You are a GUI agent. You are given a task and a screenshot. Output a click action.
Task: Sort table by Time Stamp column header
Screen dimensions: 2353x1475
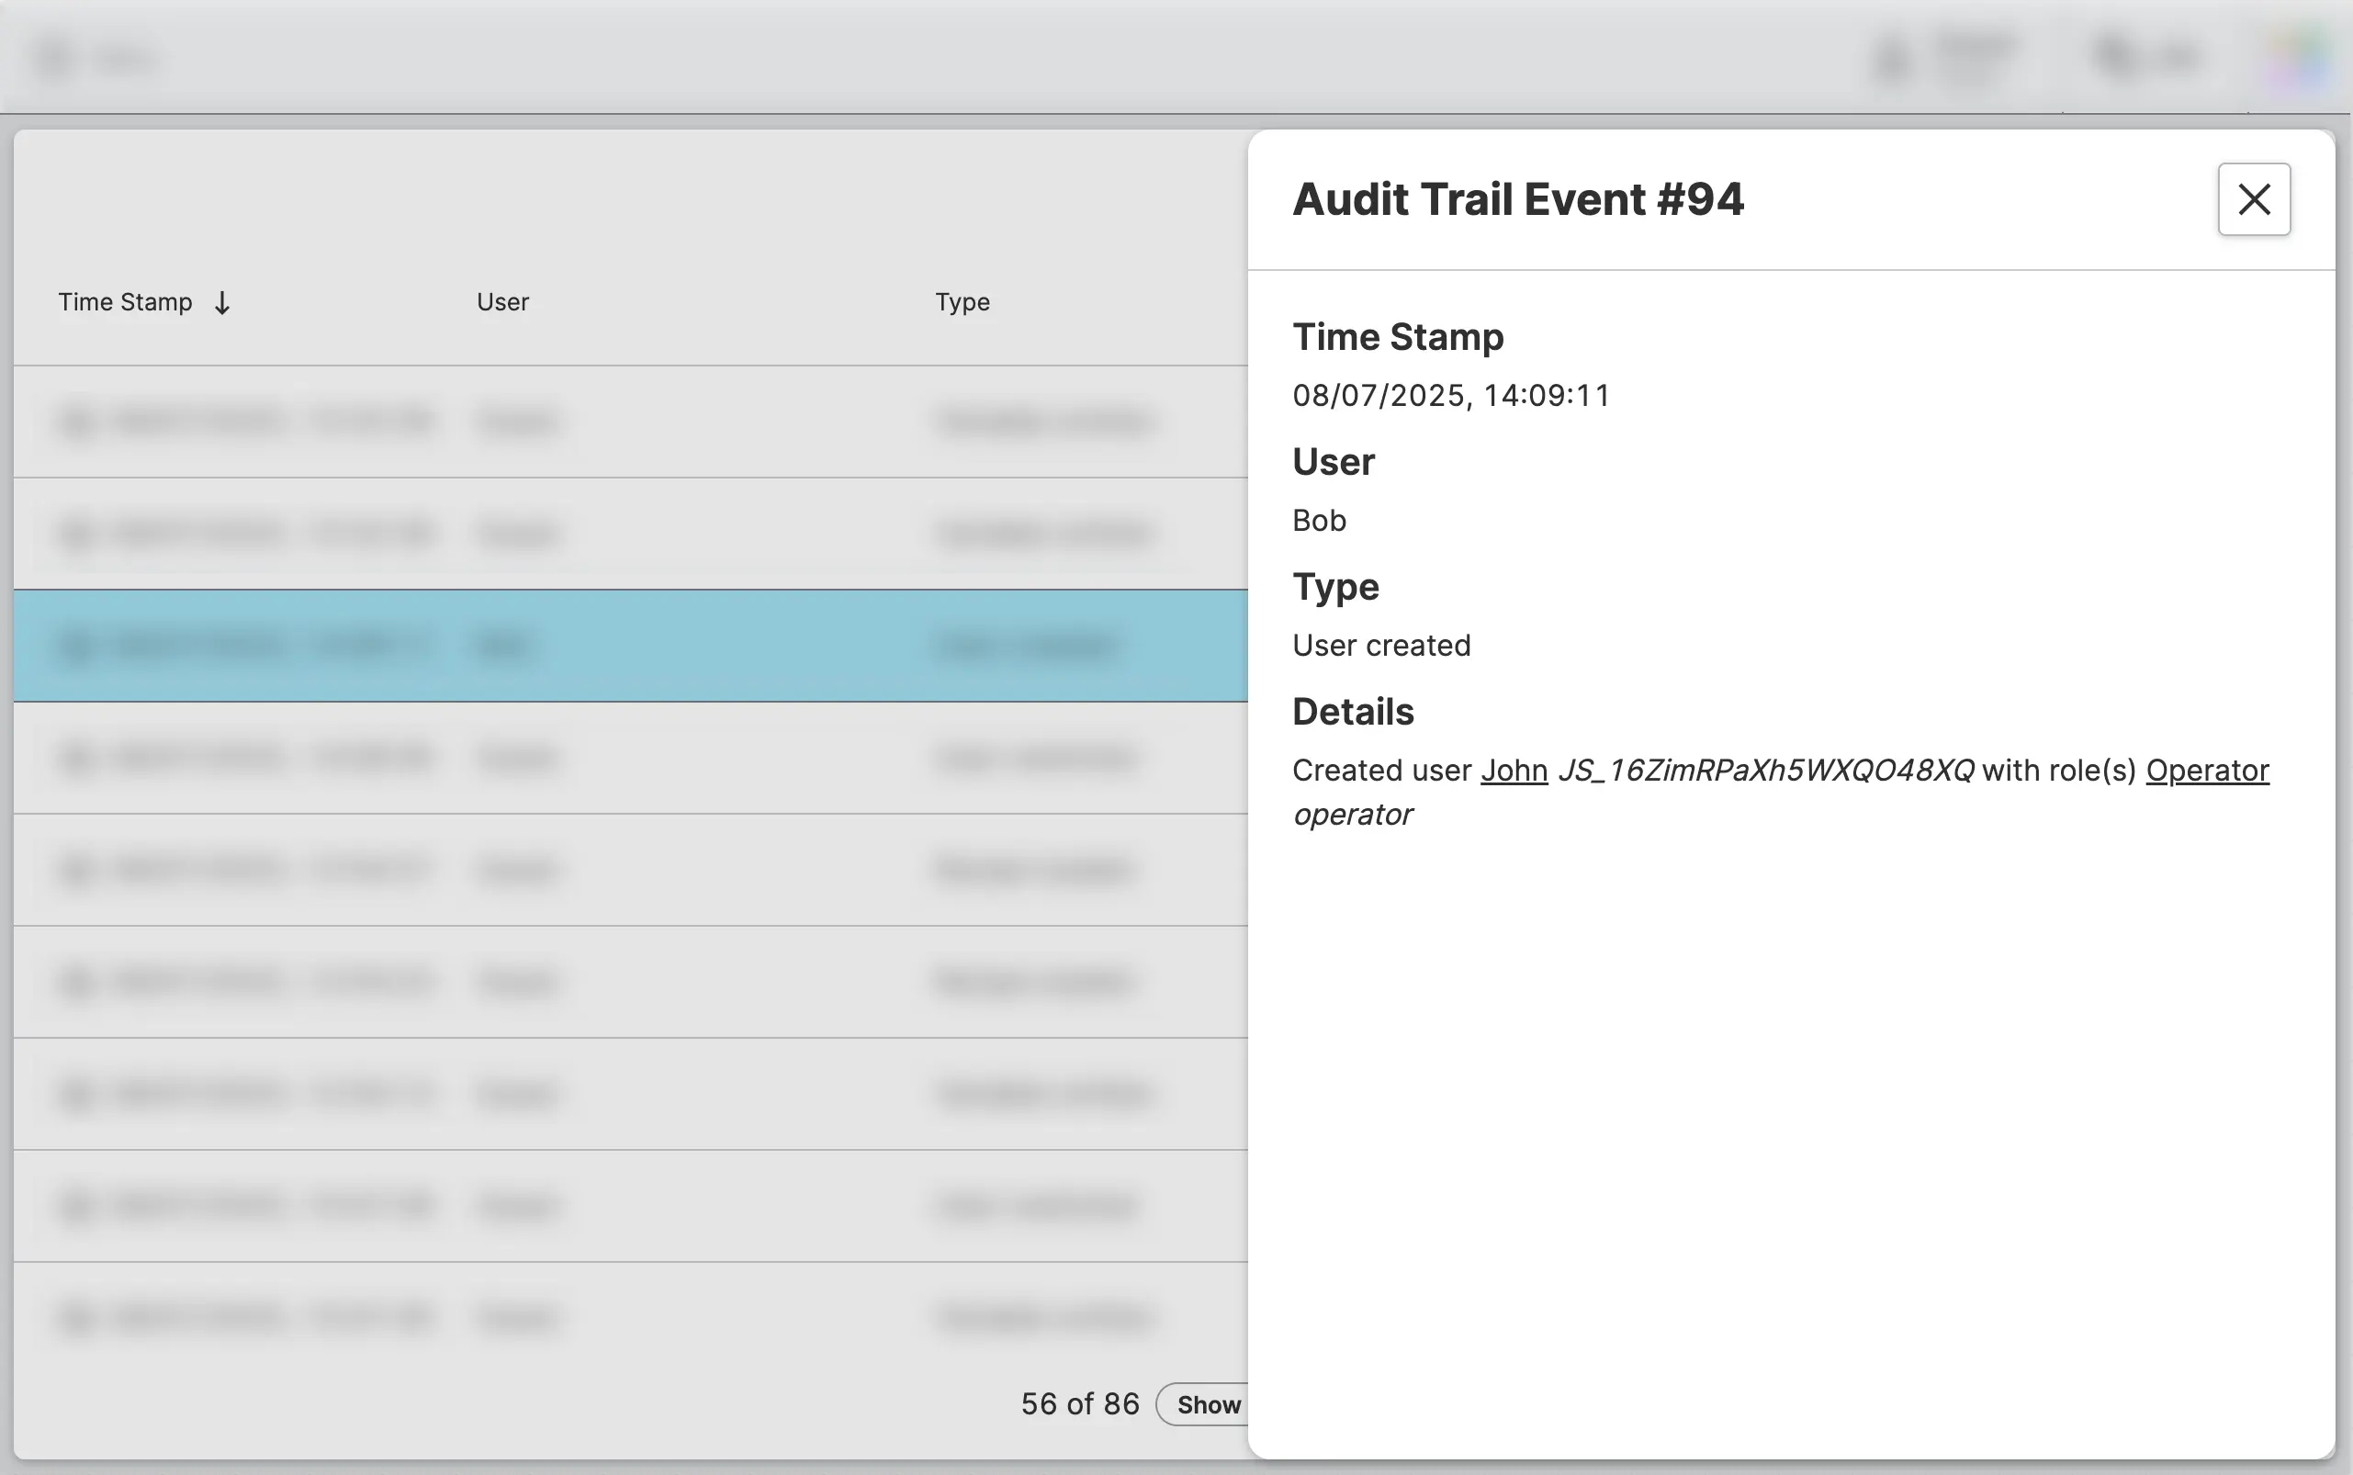[125, 302]
